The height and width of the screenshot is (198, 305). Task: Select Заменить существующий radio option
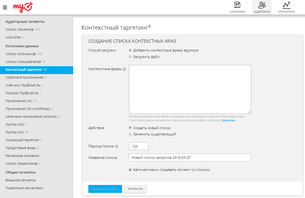[x=130, y=134]
